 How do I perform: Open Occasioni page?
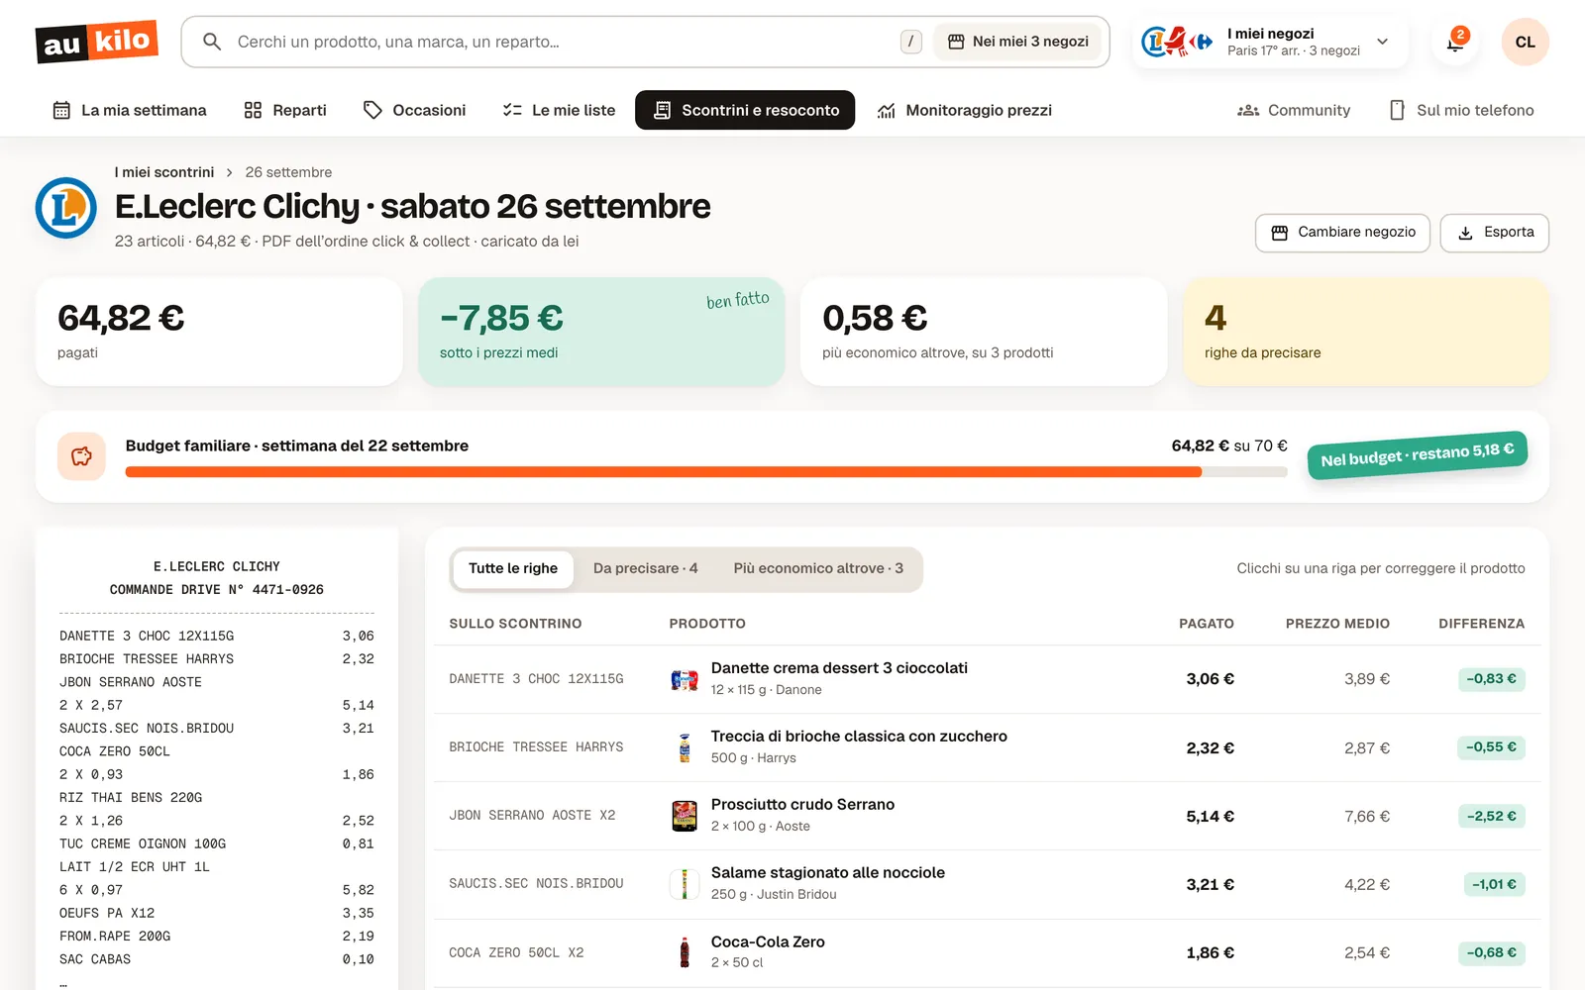(x=414, y=110)
